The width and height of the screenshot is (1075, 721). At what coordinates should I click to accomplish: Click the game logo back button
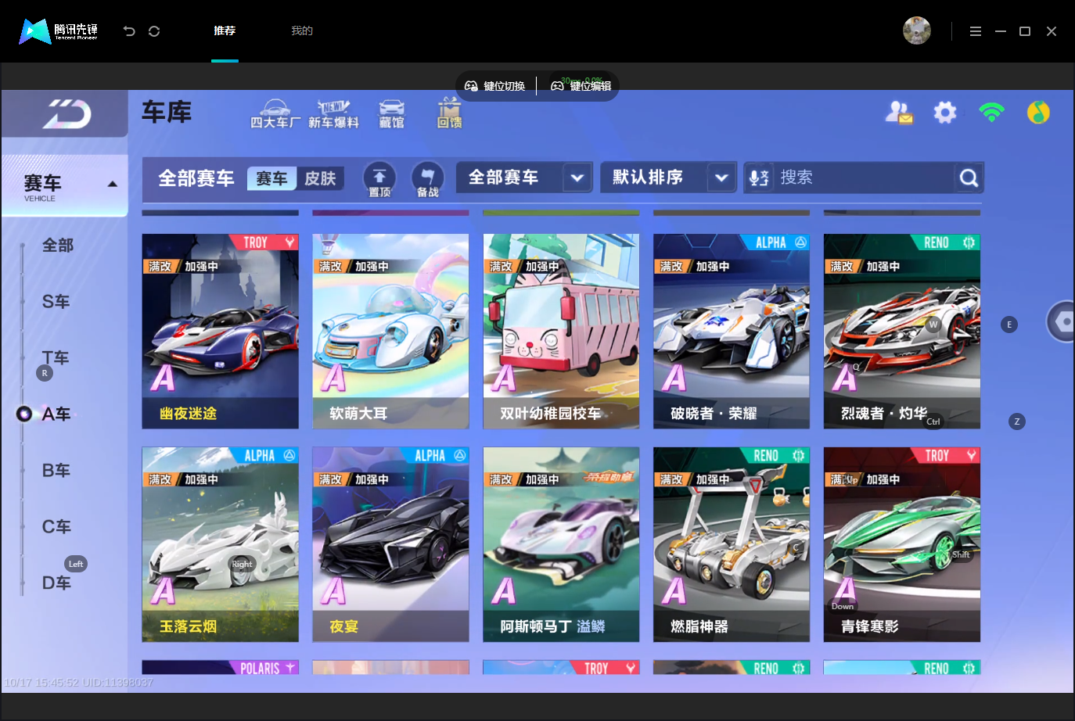(67, 114)
